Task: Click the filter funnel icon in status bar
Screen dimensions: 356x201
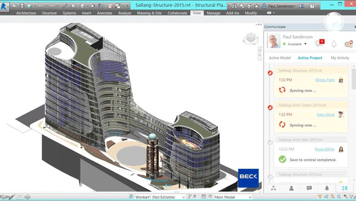Action: click(x=351, y=197)
